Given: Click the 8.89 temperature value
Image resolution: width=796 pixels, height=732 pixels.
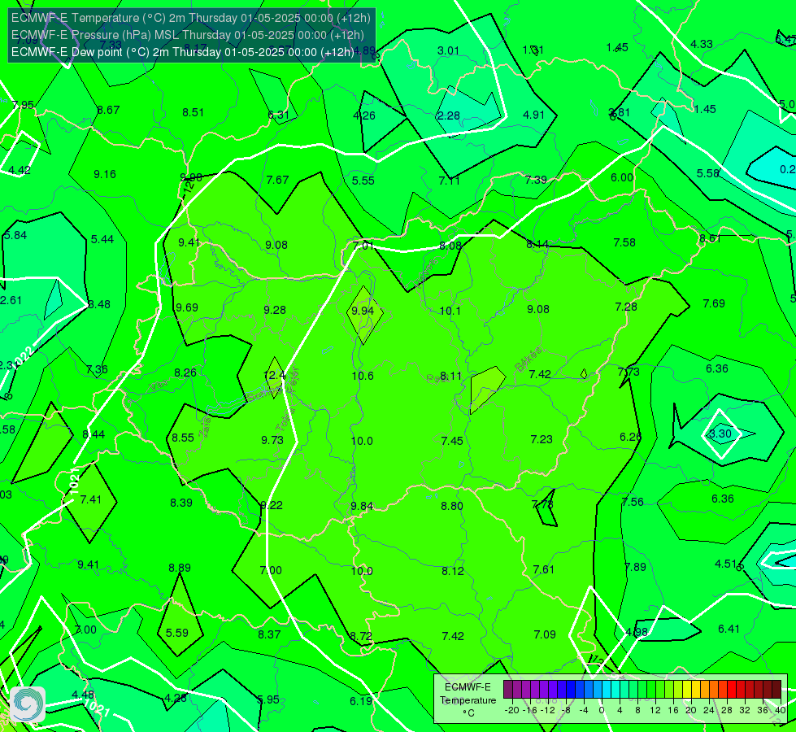Looking at the screenshot, I should pos(180,568).
